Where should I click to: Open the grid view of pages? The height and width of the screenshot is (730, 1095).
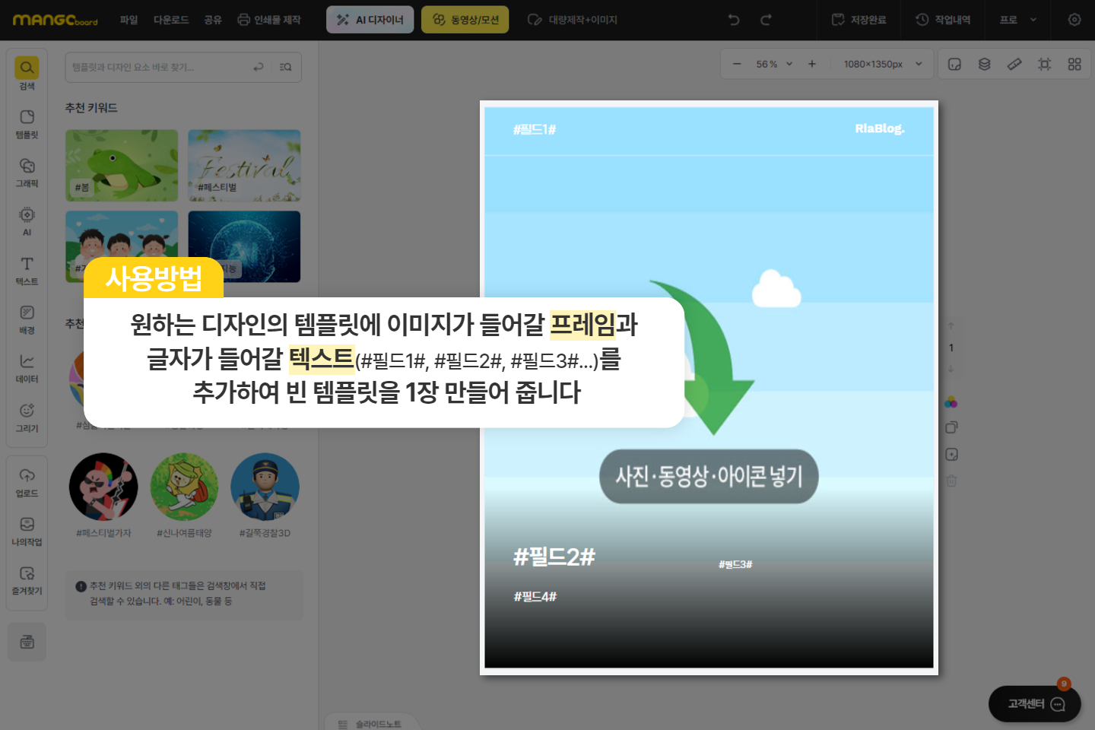(x=1074, y=64)
